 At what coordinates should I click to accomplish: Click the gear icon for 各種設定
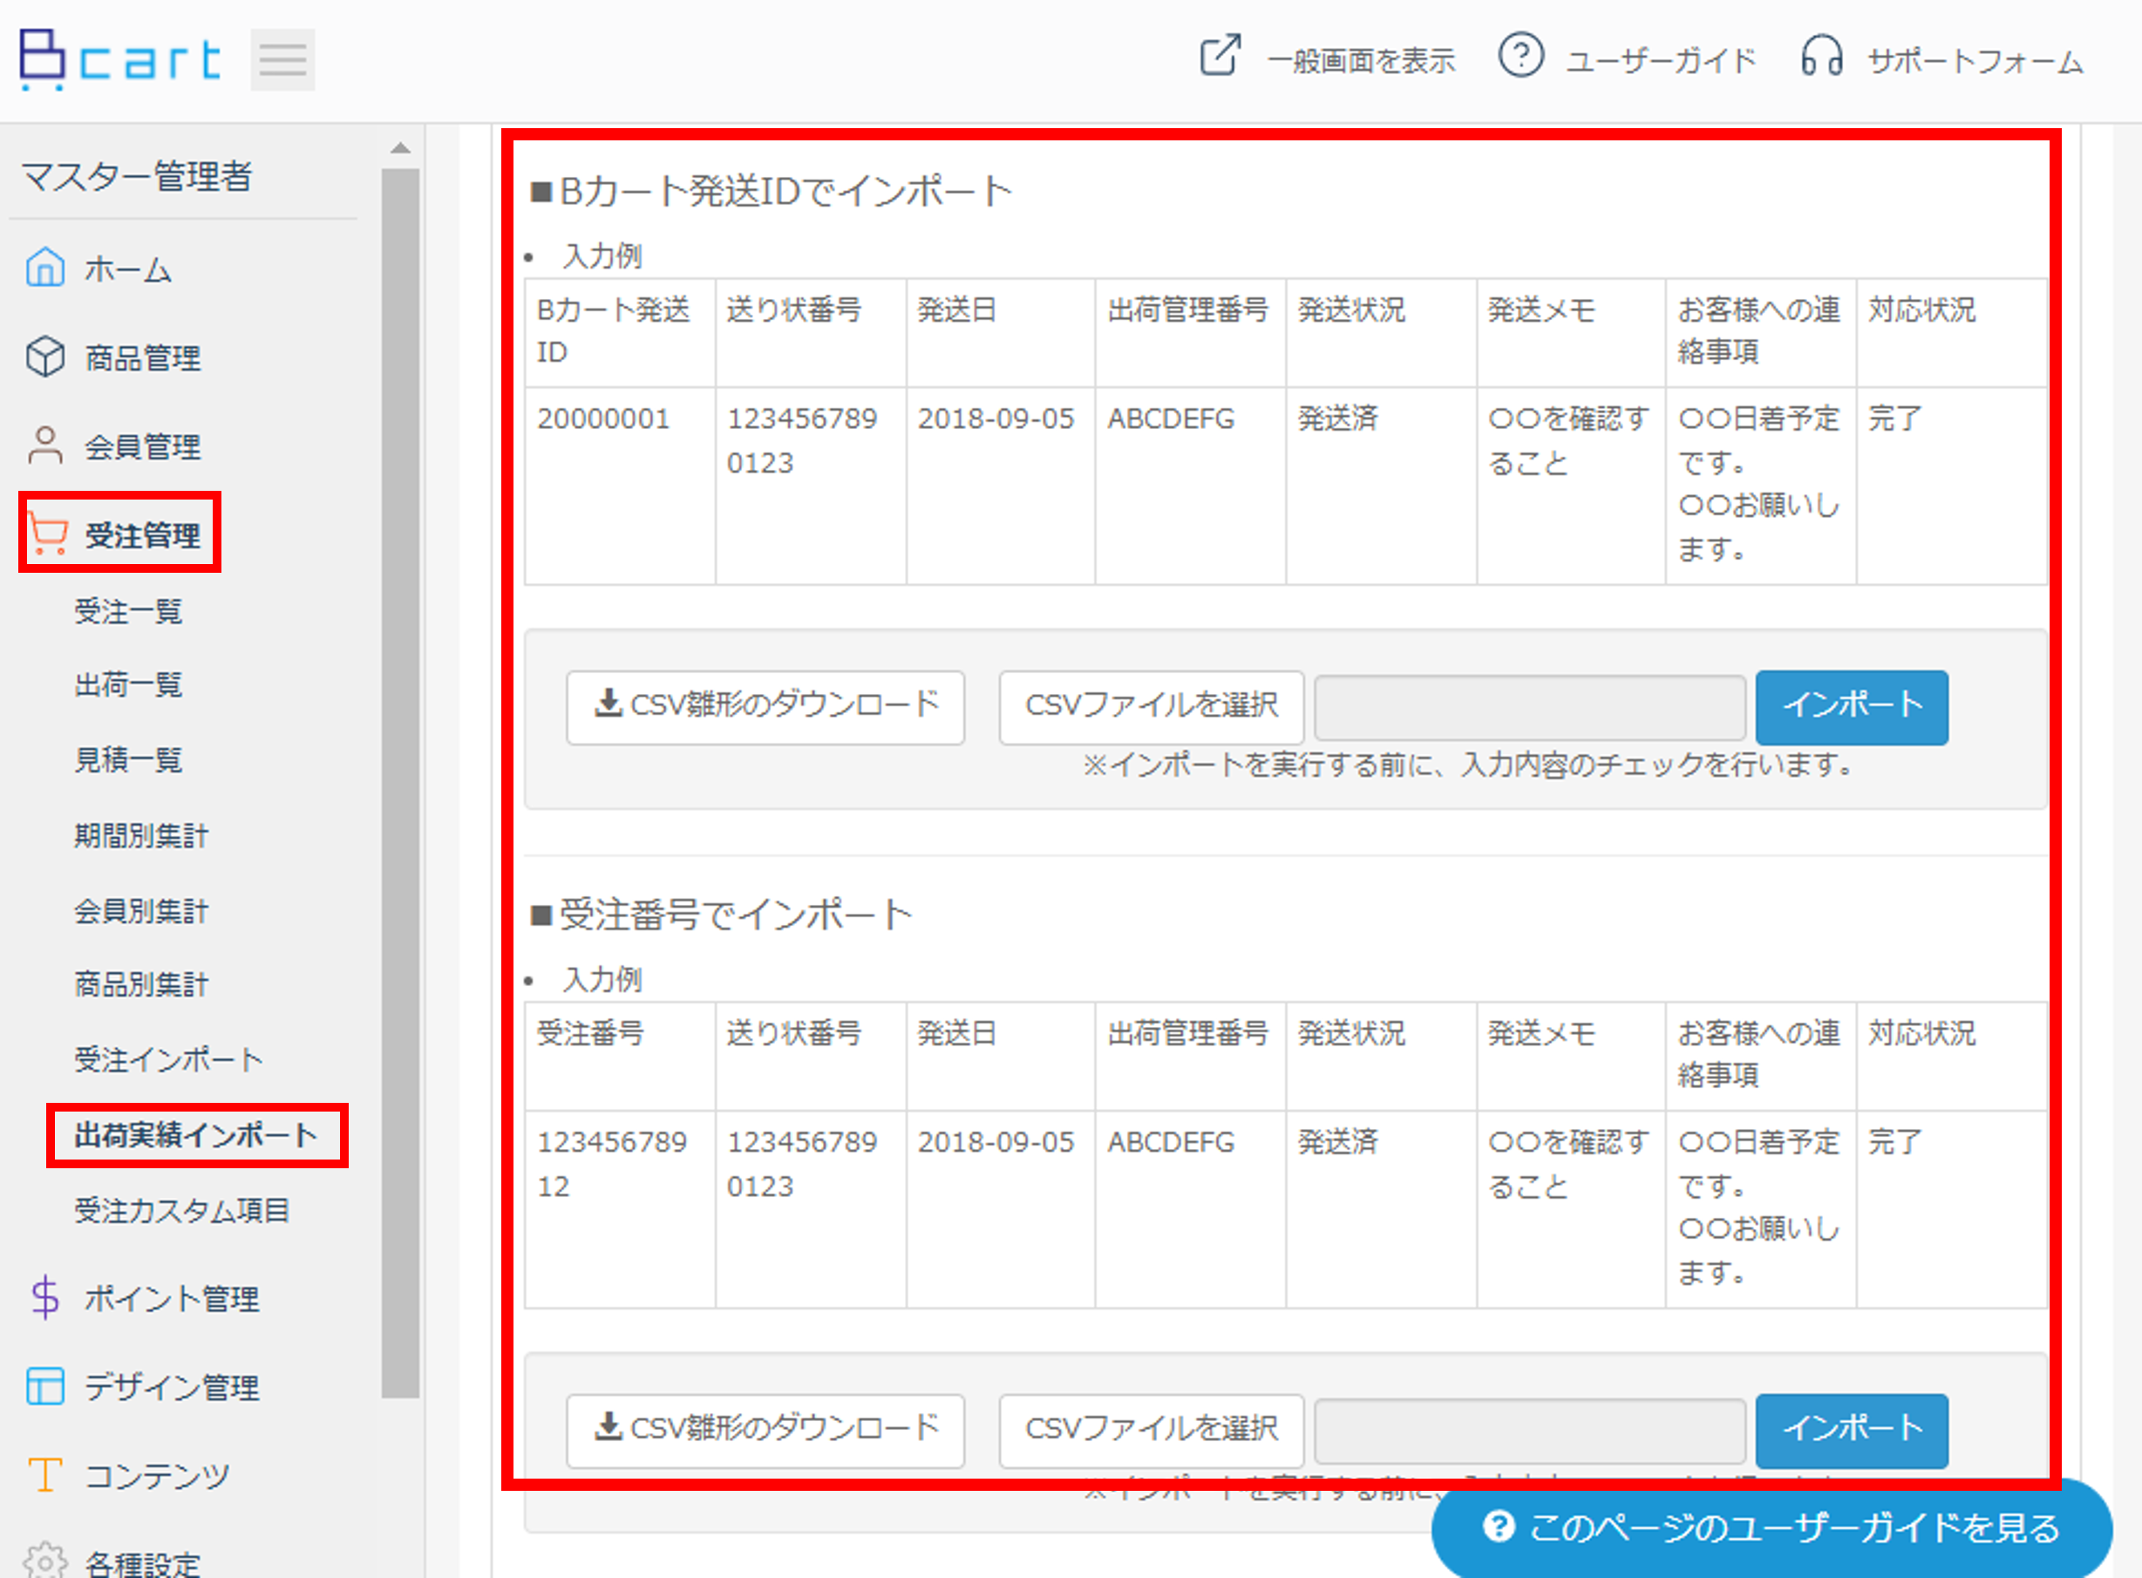coord(44,1561)
